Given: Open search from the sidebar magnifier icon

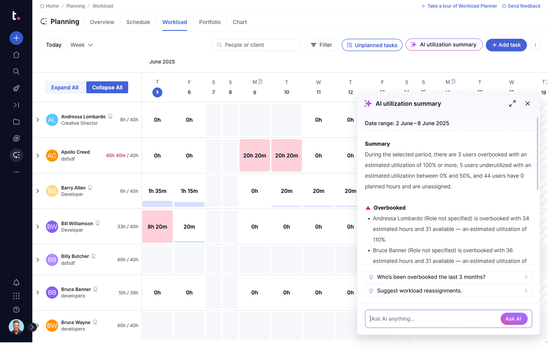Looking at the screenshot, I should [16, 71].
